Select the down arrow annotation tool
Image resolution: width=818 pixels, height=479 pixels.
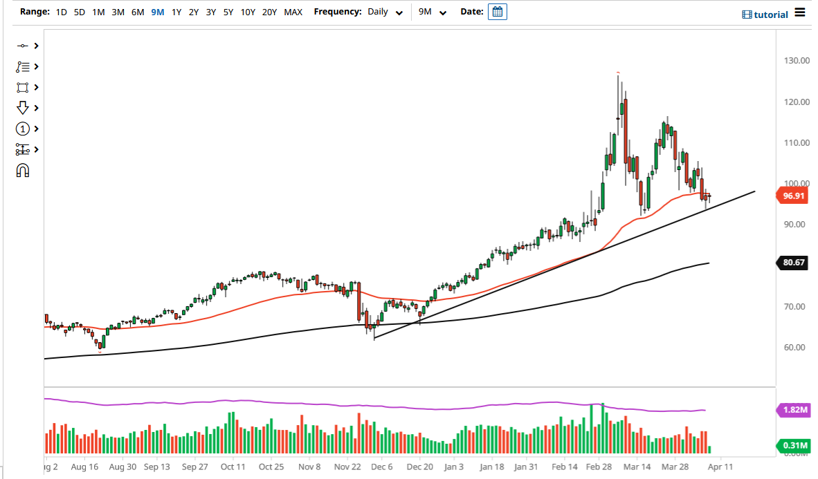[22, 108]
